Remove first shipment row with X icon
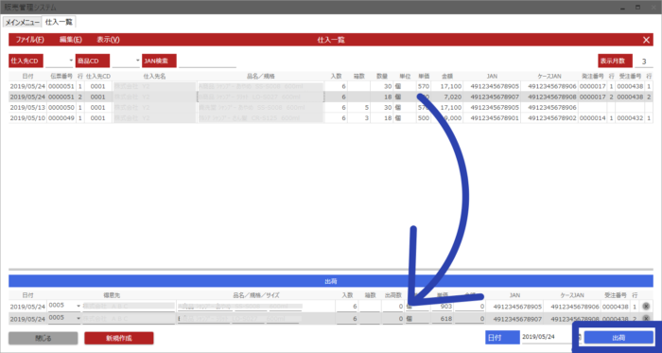Screen dimensions: 662x353 (x=646, y=307)
